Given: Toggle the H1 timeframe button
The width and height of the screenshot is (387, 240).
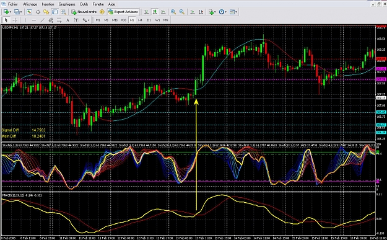Looking at the screenshot, I should click(132, 20).
